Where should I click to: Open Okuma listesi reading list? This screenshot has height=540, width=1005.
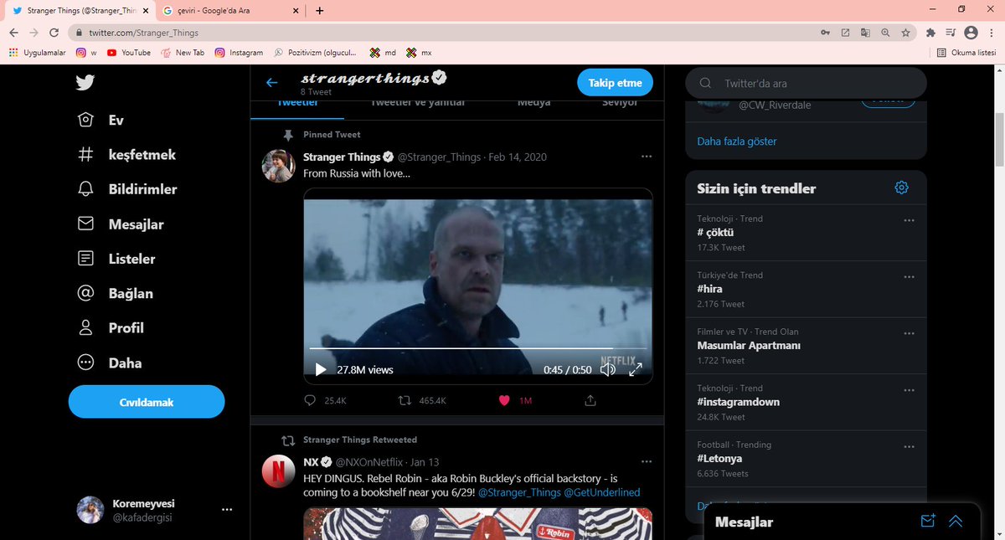pyautogui.click(x=966, y=52)
